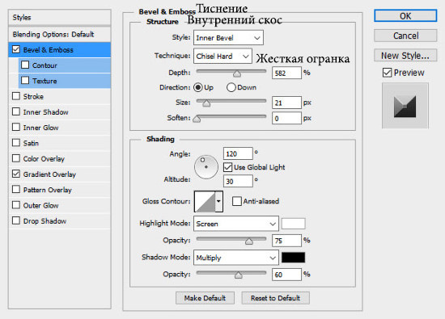This screenshot has width=445, height=319.
Task: Click the angle direction dial
Action: click(206, 167)
